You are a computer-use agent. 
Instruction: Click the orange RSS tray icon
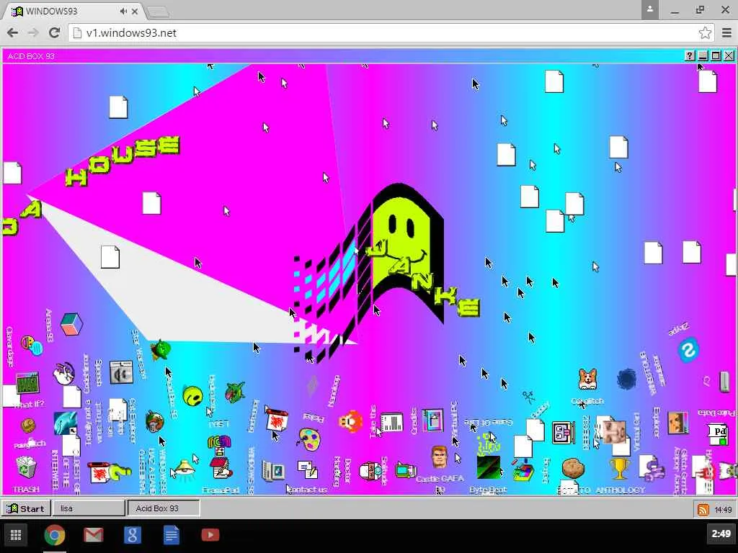pyautogui.click(x=703, y=509)
